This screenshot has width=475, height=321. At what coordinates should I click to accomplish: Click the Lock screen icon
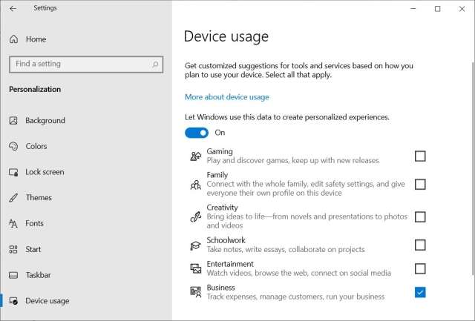coord(13,172)
